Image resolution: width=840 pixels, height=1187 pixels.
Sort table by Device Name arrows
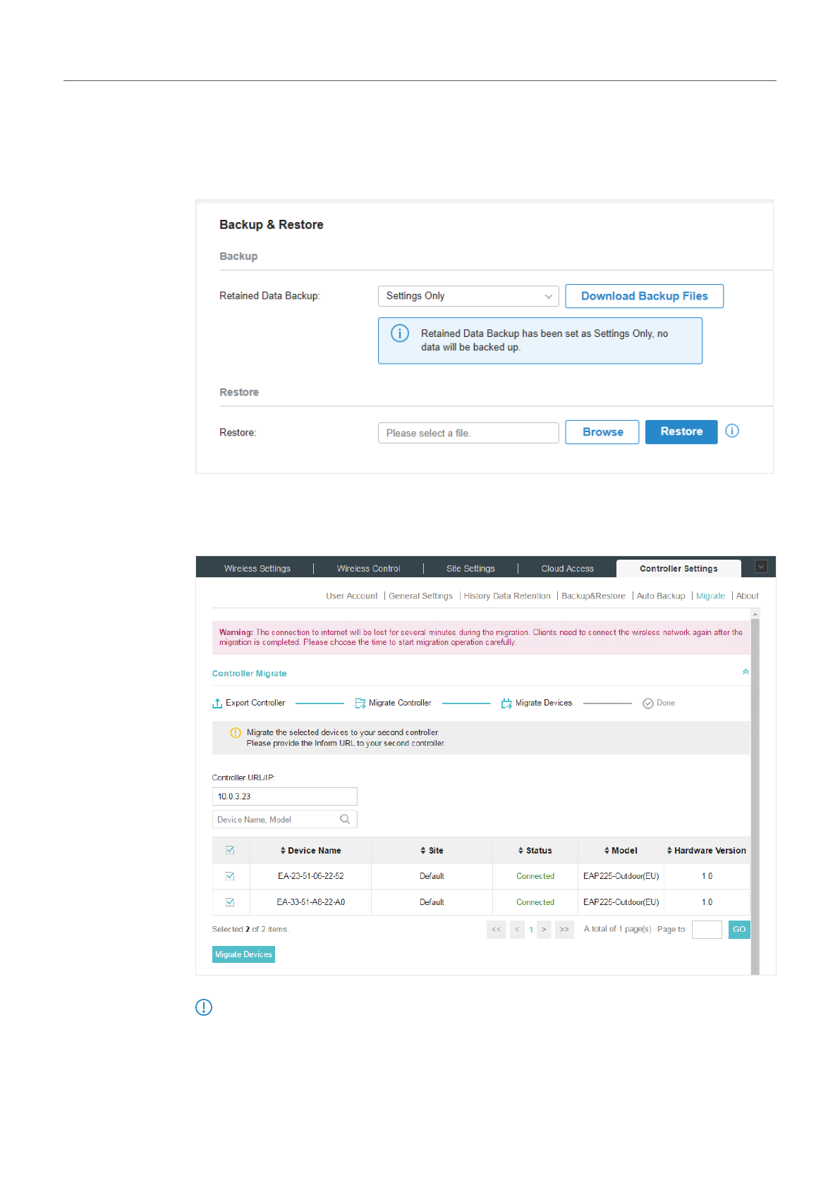click(283, 851)
